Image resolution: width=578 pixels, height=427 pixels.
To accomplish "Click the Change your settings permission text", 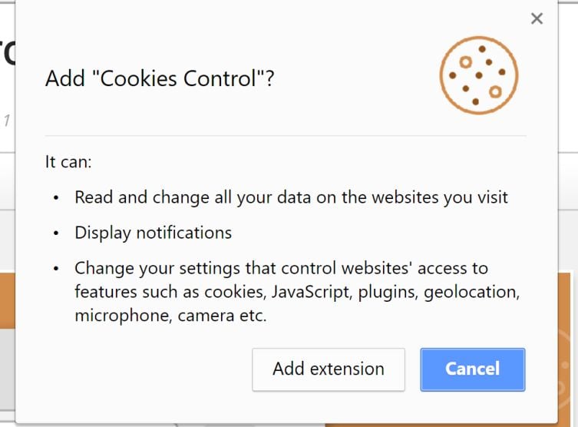I will tap(281, 268).
